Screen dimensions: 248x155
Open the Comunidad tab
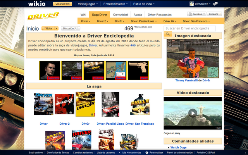(121, 15)
